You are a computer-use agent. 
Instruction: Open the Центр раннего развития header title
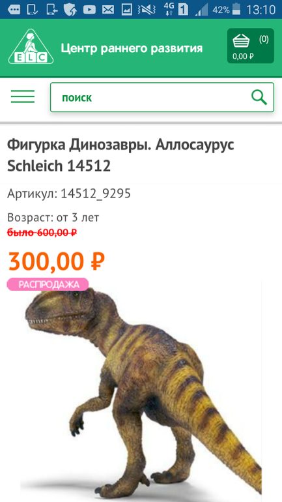tap(132, 48)
